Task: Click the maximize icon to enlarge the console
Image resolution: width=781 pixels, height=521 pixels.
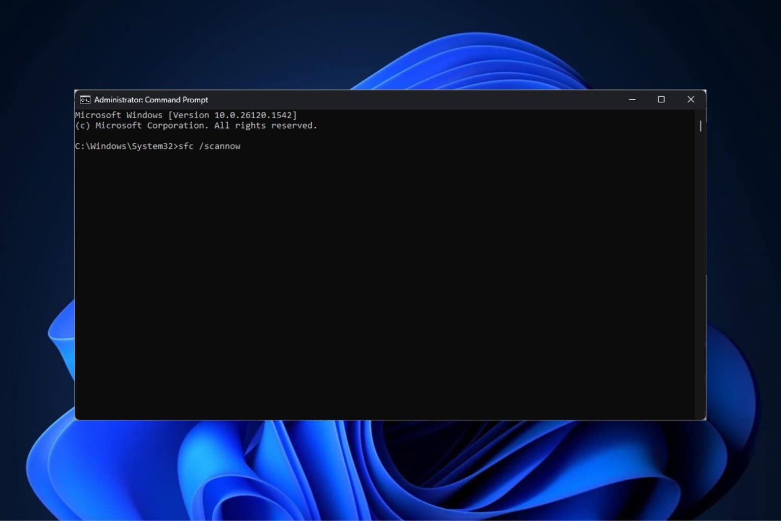Action: (x=662, y=100)
